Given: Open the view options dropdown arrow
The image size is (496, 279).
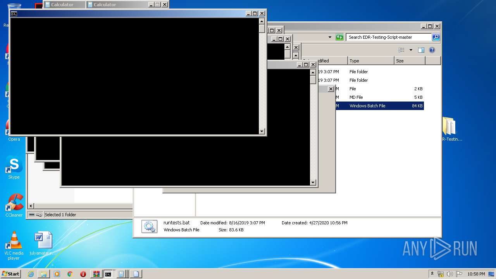Looking at the screenshot, I should click(411, 50).
